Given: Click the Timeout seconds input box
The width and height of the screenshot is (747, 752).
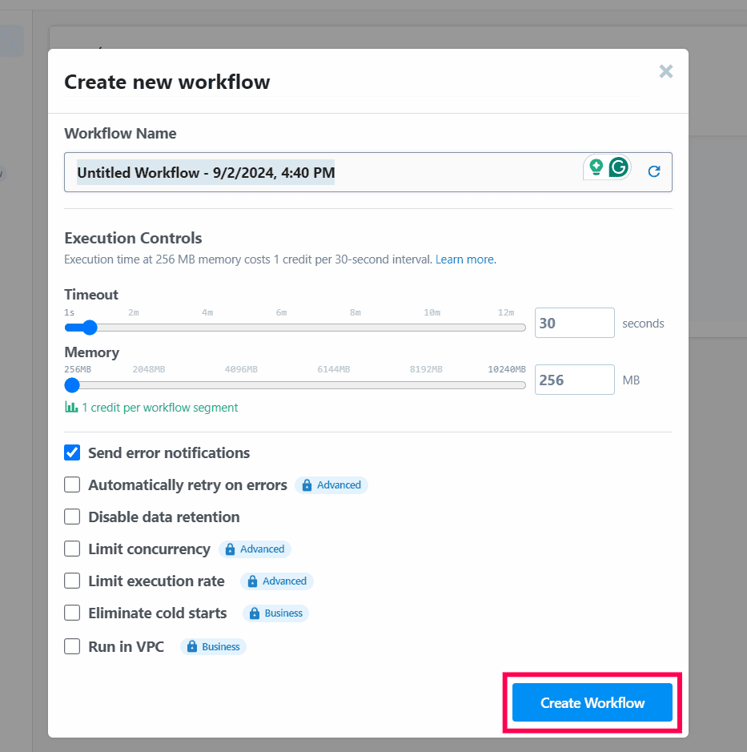Looking at the screenshot, I should click(574, 324).
